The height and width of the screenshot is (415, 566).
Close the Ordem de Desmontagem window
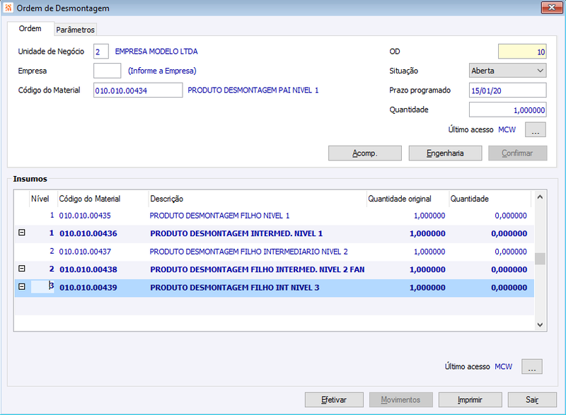(x=551, y=8)
